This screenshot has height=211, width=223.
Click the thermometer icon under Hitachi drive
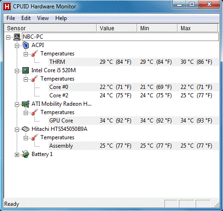tap(34, 137)
